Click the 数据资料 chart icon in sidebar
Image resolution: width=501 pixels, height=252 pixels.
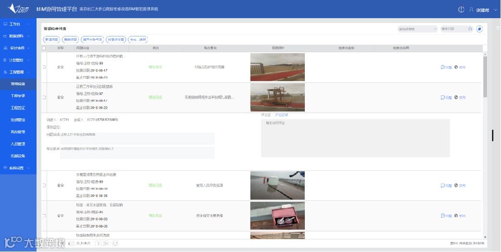click(5, 36)
